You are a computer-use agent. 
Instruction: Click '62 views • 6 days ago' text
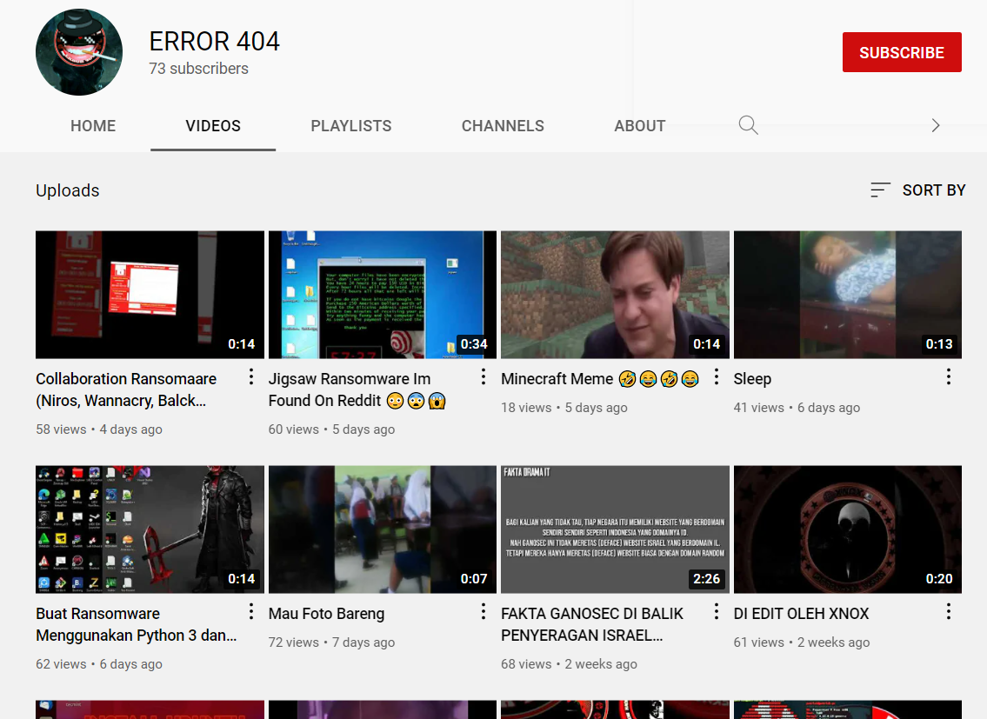click(99, 664)
